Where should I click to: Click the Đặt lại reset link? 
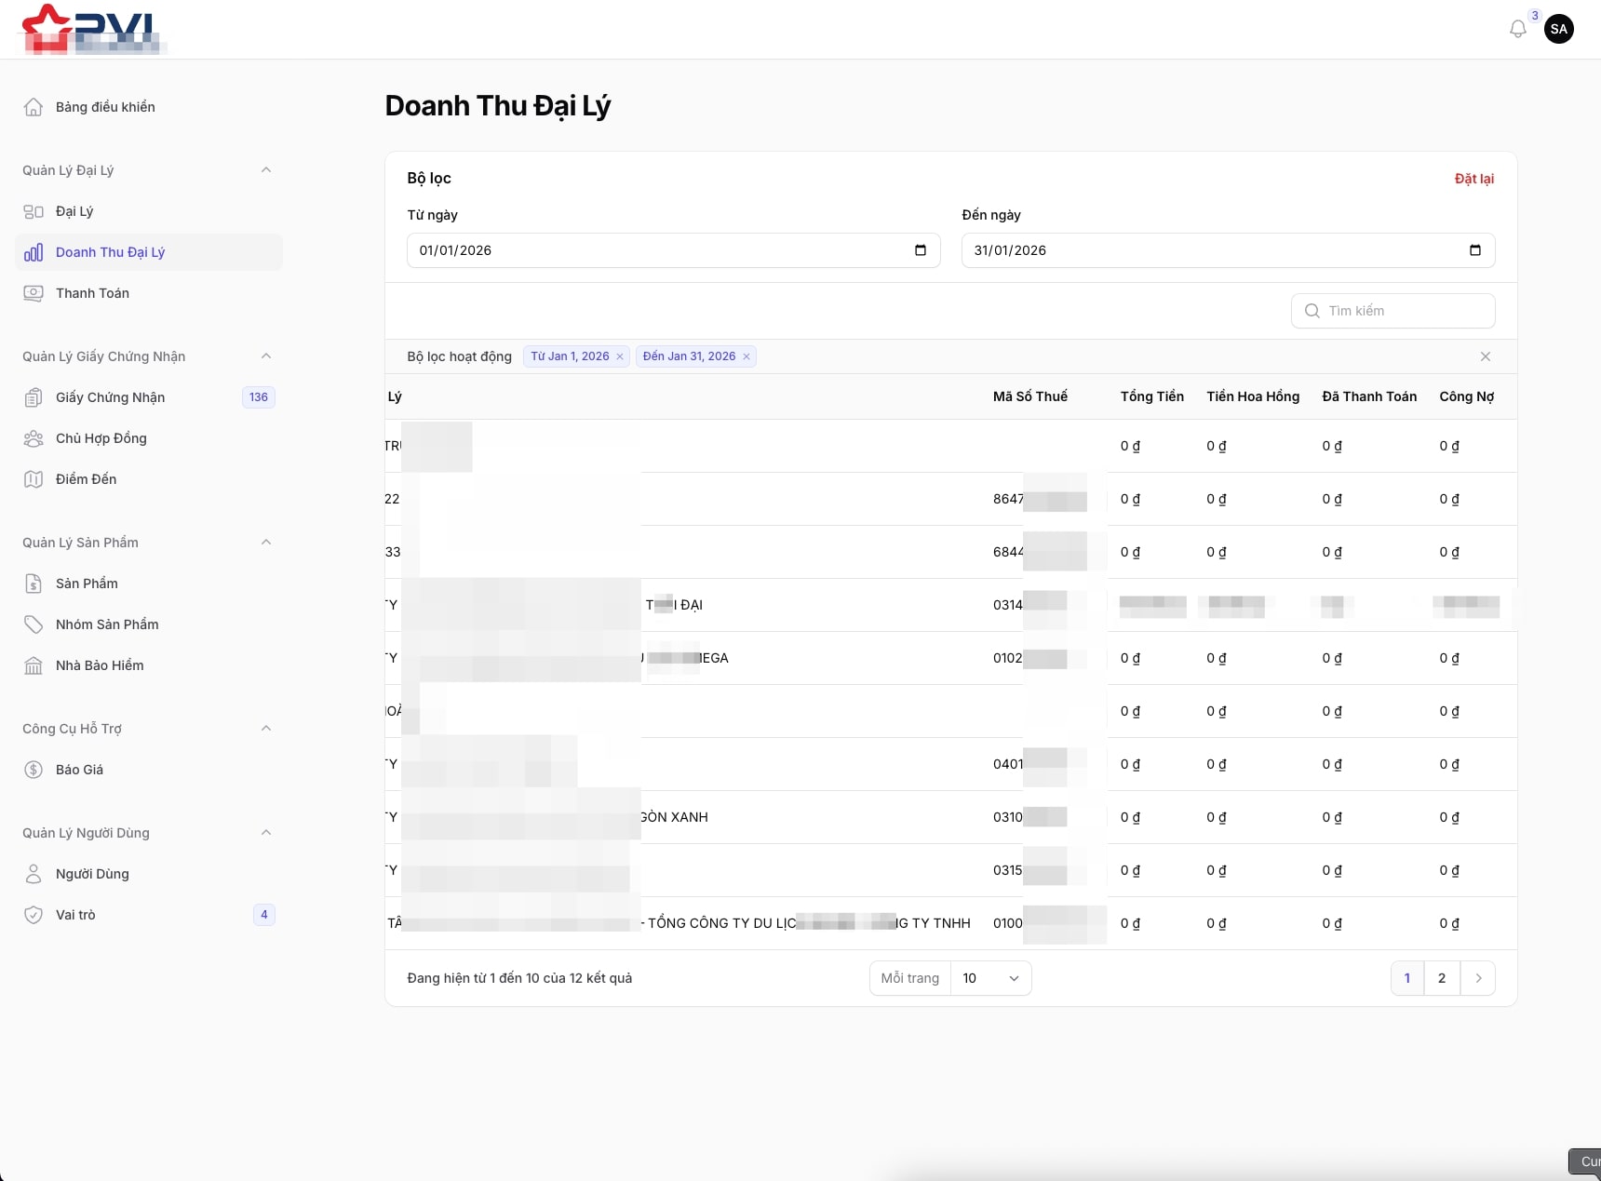(1473, 179)
